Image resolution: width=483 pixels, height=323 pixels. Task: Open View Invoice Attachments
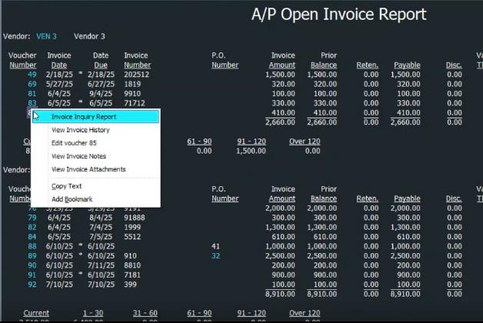(x=88, y=169)
